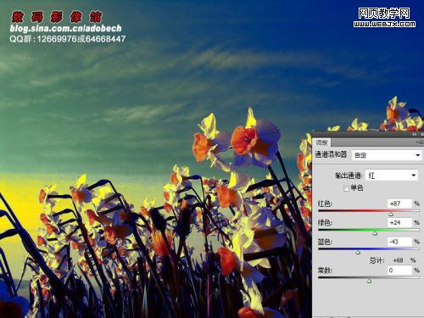Enable the 单色 monochrome checkbox
Screen dimensions: 424x318
(346, 188)
